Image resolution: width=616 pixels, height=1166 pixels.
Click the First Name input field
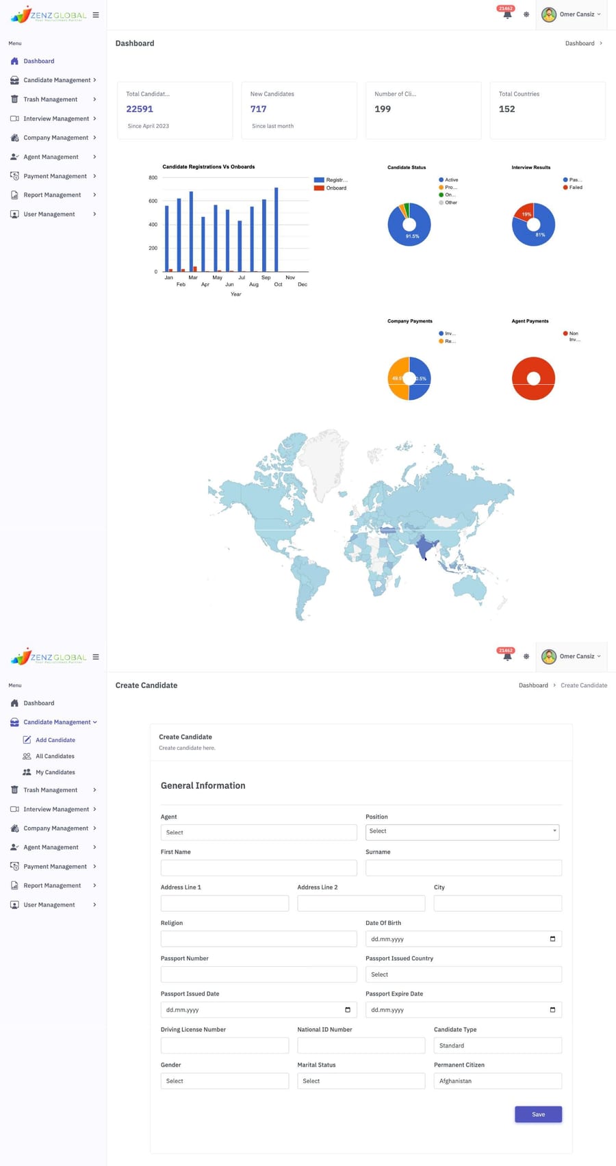[259, 868]
